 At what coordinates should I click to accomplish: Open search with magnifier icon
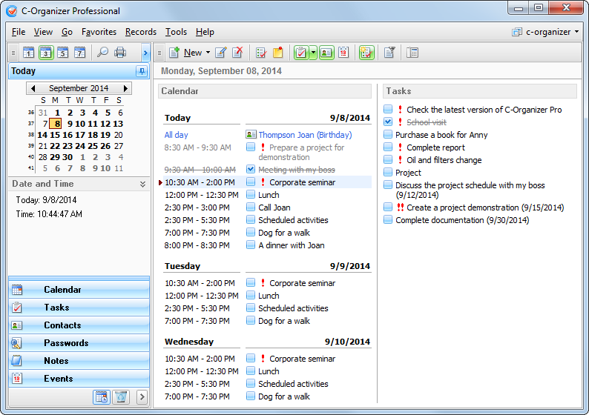(102, 53)
